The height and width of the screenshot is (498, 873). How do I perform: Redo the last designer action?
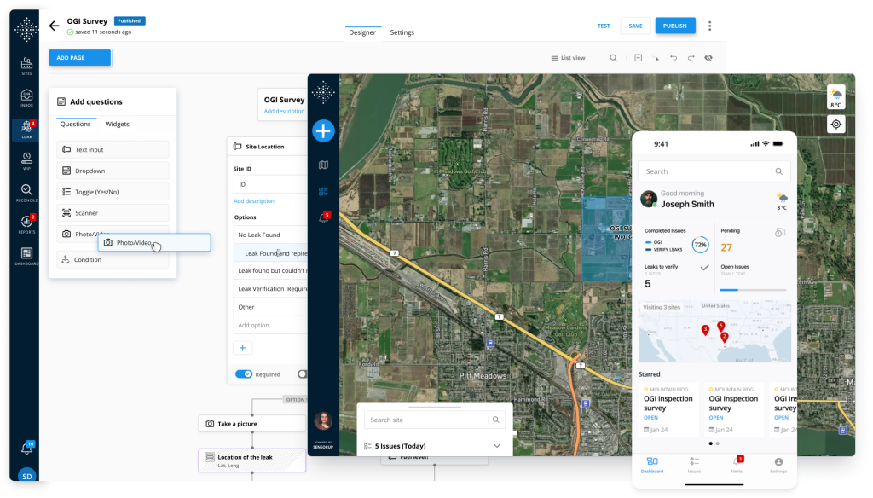click(x=691, y=58)
